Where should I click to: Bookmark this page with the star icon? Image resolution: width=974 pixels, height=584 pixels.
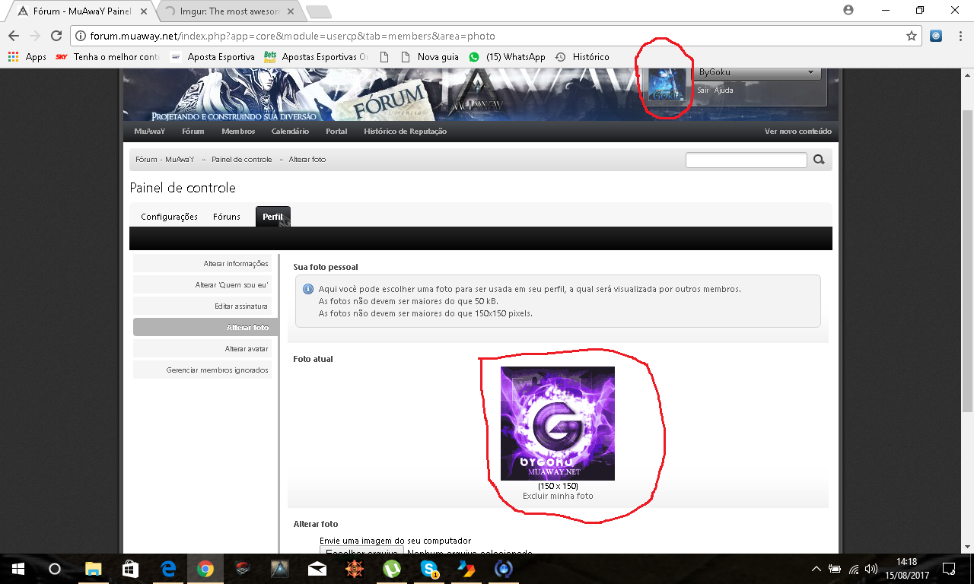point(911,36)
